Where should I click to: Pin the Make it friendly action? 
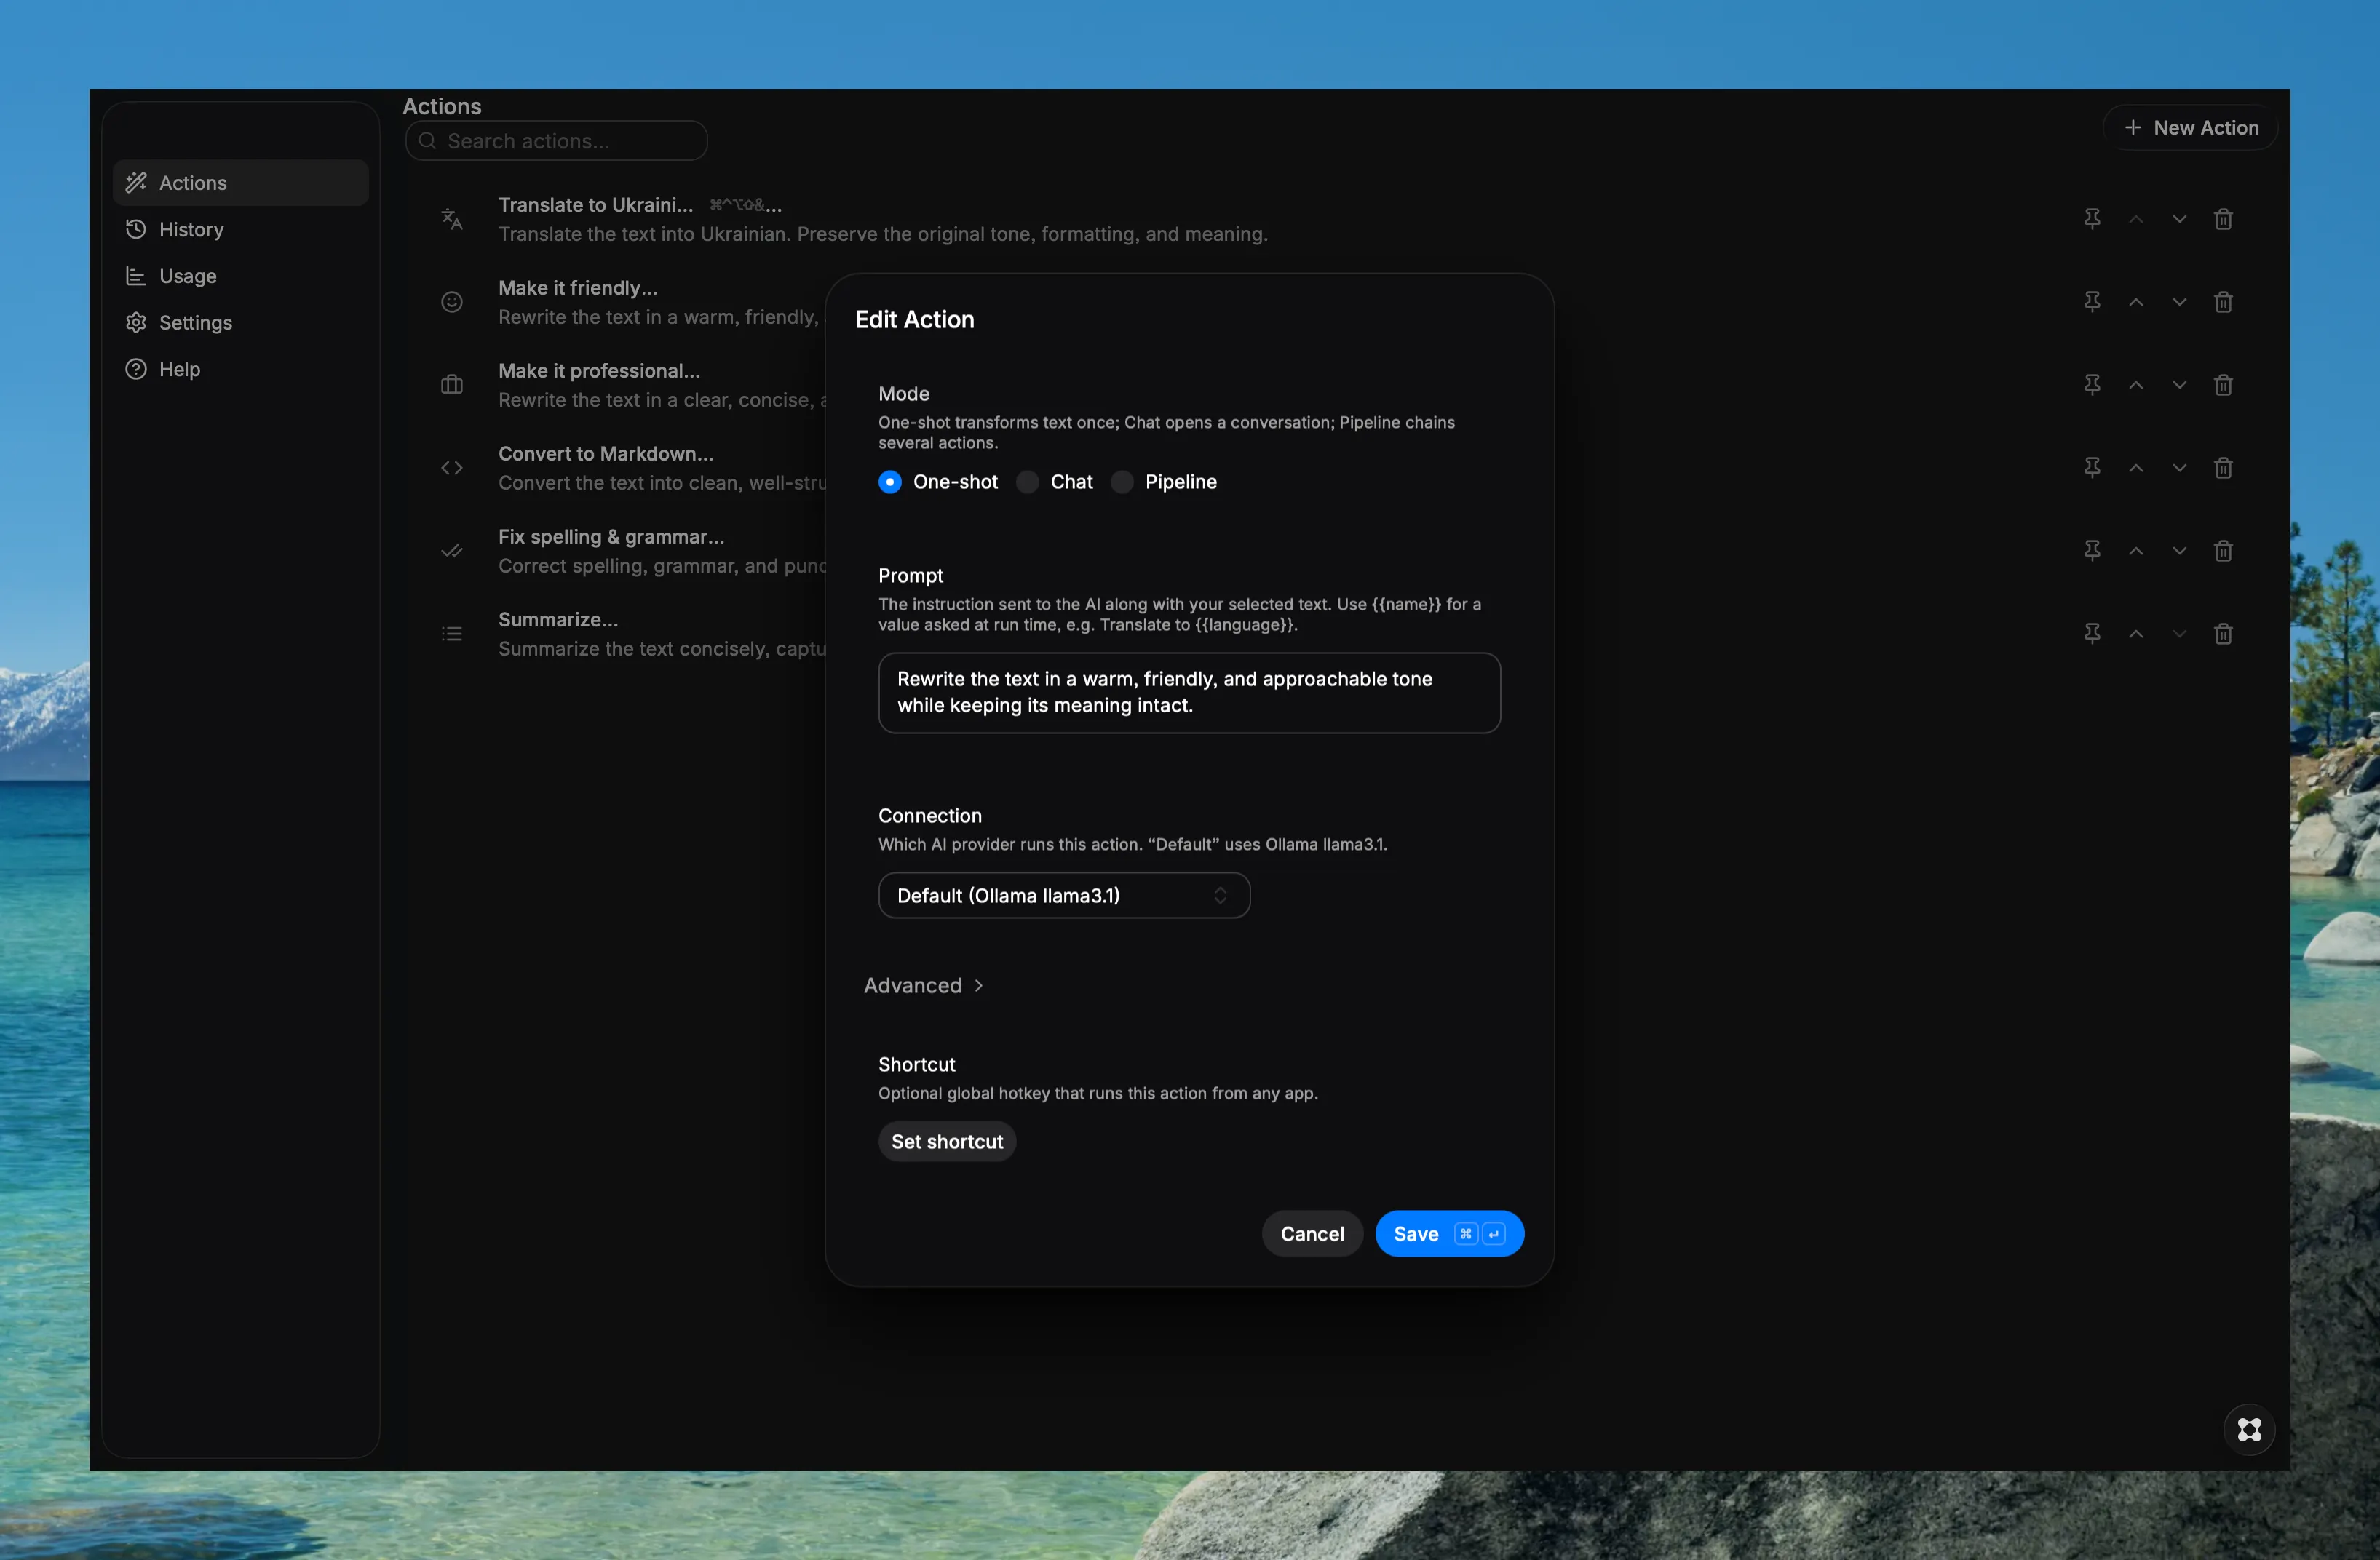click(2092, 302)
